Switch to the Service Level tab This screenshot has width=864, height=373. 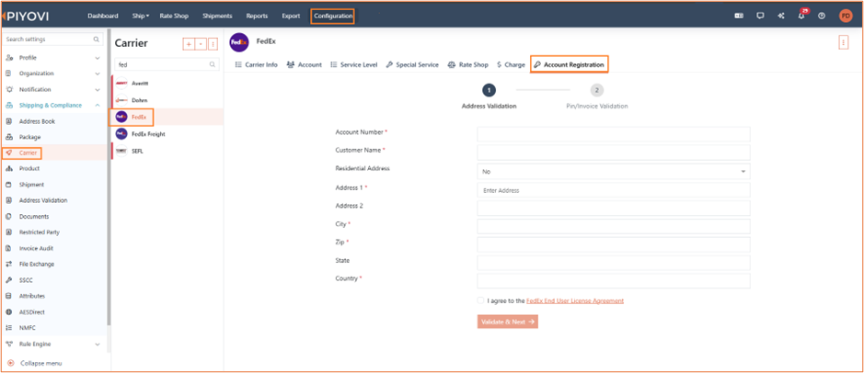point(353,64)
